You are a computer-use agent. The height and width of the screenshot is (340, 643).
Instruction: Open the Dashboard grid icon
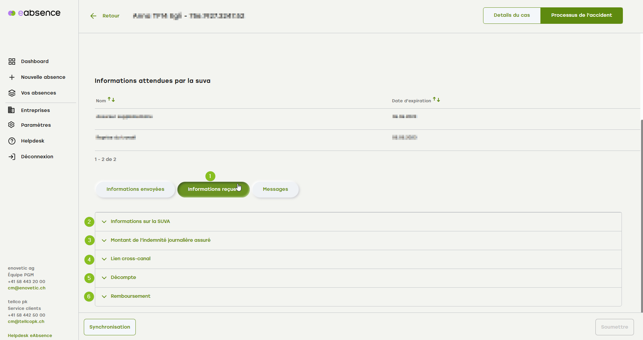pyautogui.click(x=12, y=61)
